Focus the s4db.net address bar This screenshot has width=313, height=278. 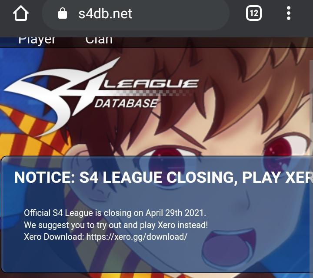[136, 13]
